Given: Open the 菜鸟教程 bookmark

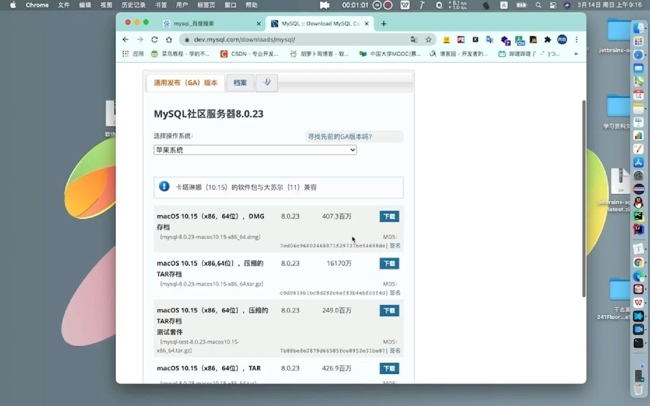Looking at the screenshot, I should pos(180,54).
